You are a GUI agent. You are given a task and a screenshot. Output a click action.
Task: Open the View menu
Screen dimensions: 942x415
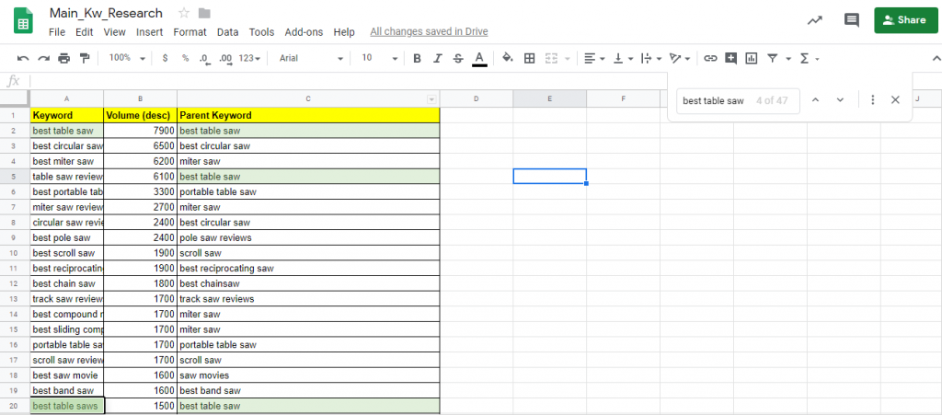pos(114,32)
